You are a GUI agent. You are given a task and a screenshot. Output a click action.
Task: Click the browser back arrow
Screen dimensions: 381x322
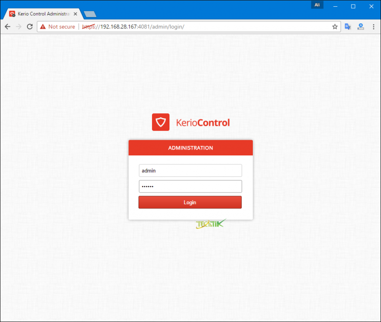point(7,26)
